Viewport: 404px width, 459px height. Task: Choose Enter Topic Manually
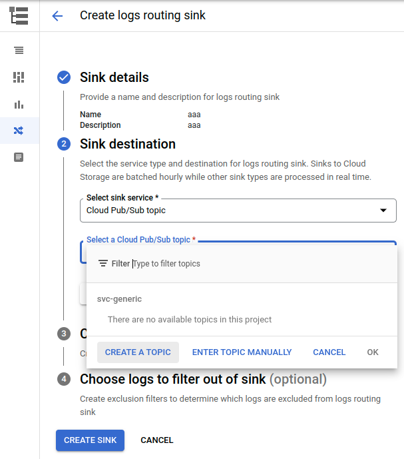[x=242, y=352]
